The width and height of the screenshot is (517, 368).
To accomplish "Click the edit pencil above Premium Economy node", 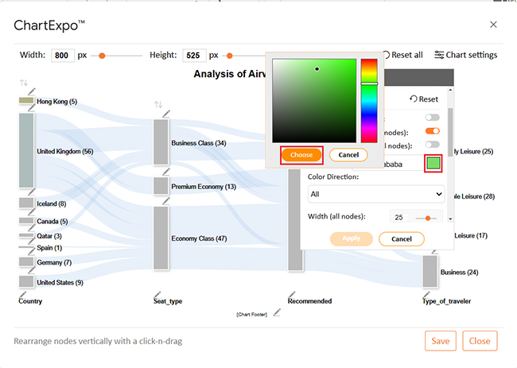I will pyautogui.click(x=166, y=172).
